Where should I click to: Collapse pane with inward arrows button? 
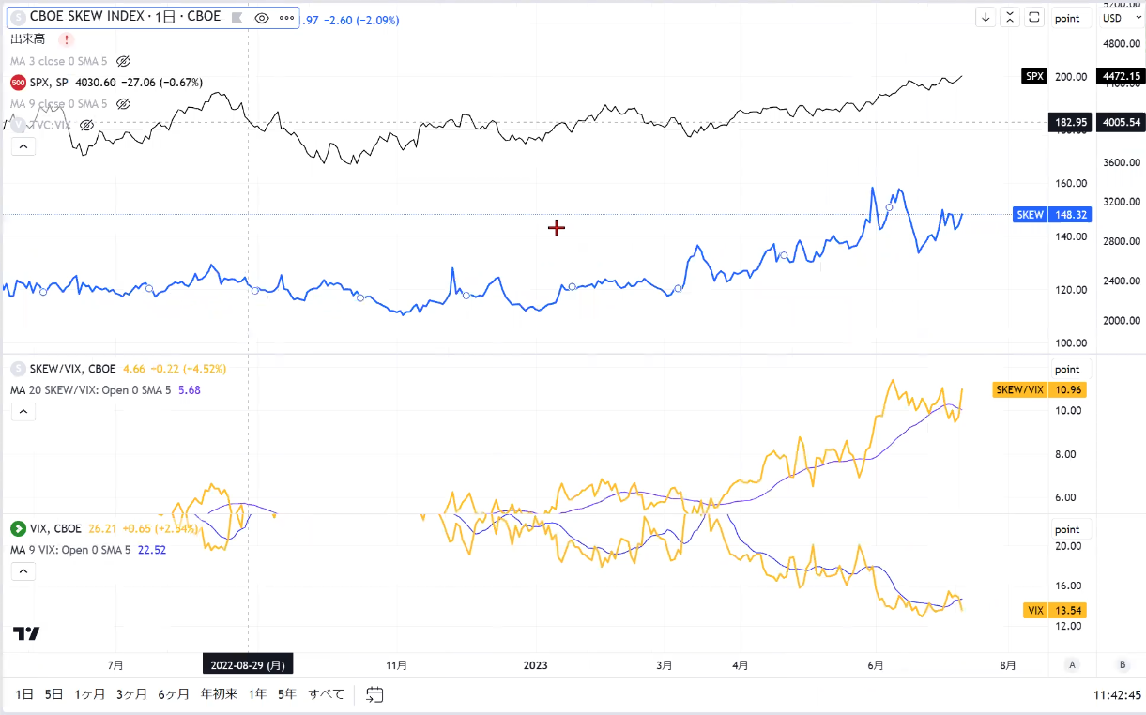[1010, 17]
